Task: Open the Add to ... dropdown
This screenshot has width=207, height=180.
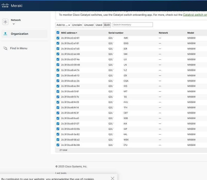Action: 63,25
